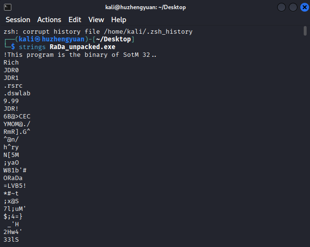Open the Edit menu

[x=75, y=20]
